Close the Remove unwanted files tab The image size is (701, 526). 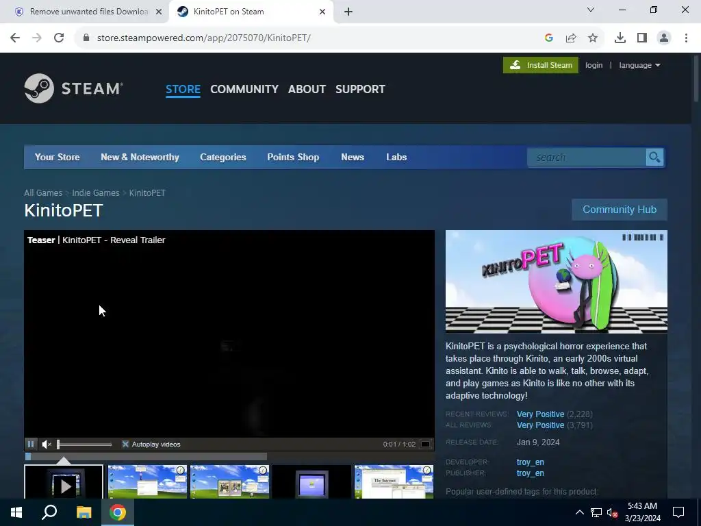point(159,12)
